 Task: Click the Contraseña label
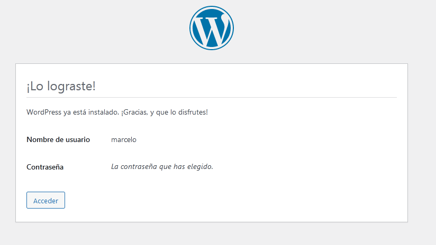coord(45,167)
